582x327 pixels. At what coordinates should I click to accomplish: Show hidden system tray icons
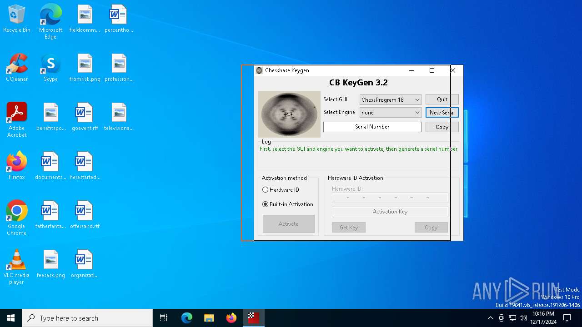[x=490, y=318]
